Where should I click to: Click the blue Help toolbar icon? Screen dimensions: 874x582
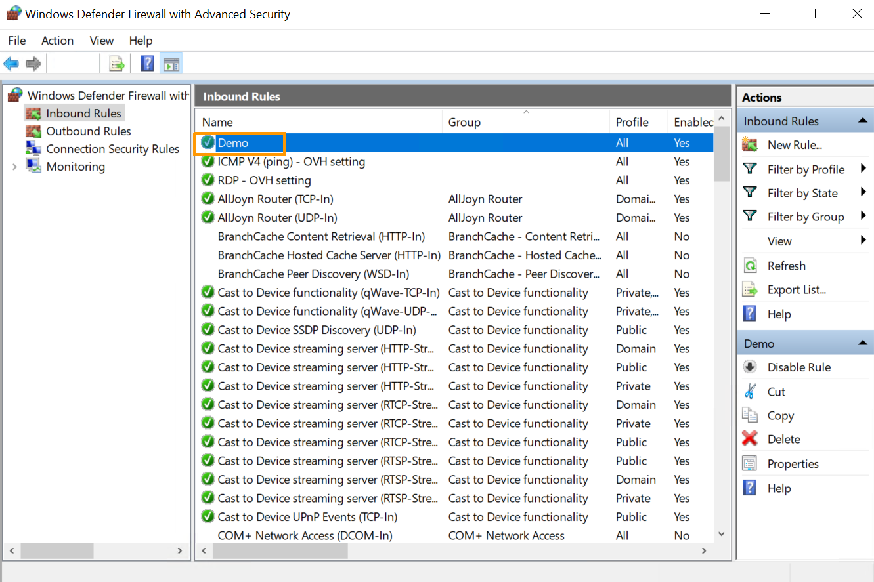point(148,64)
